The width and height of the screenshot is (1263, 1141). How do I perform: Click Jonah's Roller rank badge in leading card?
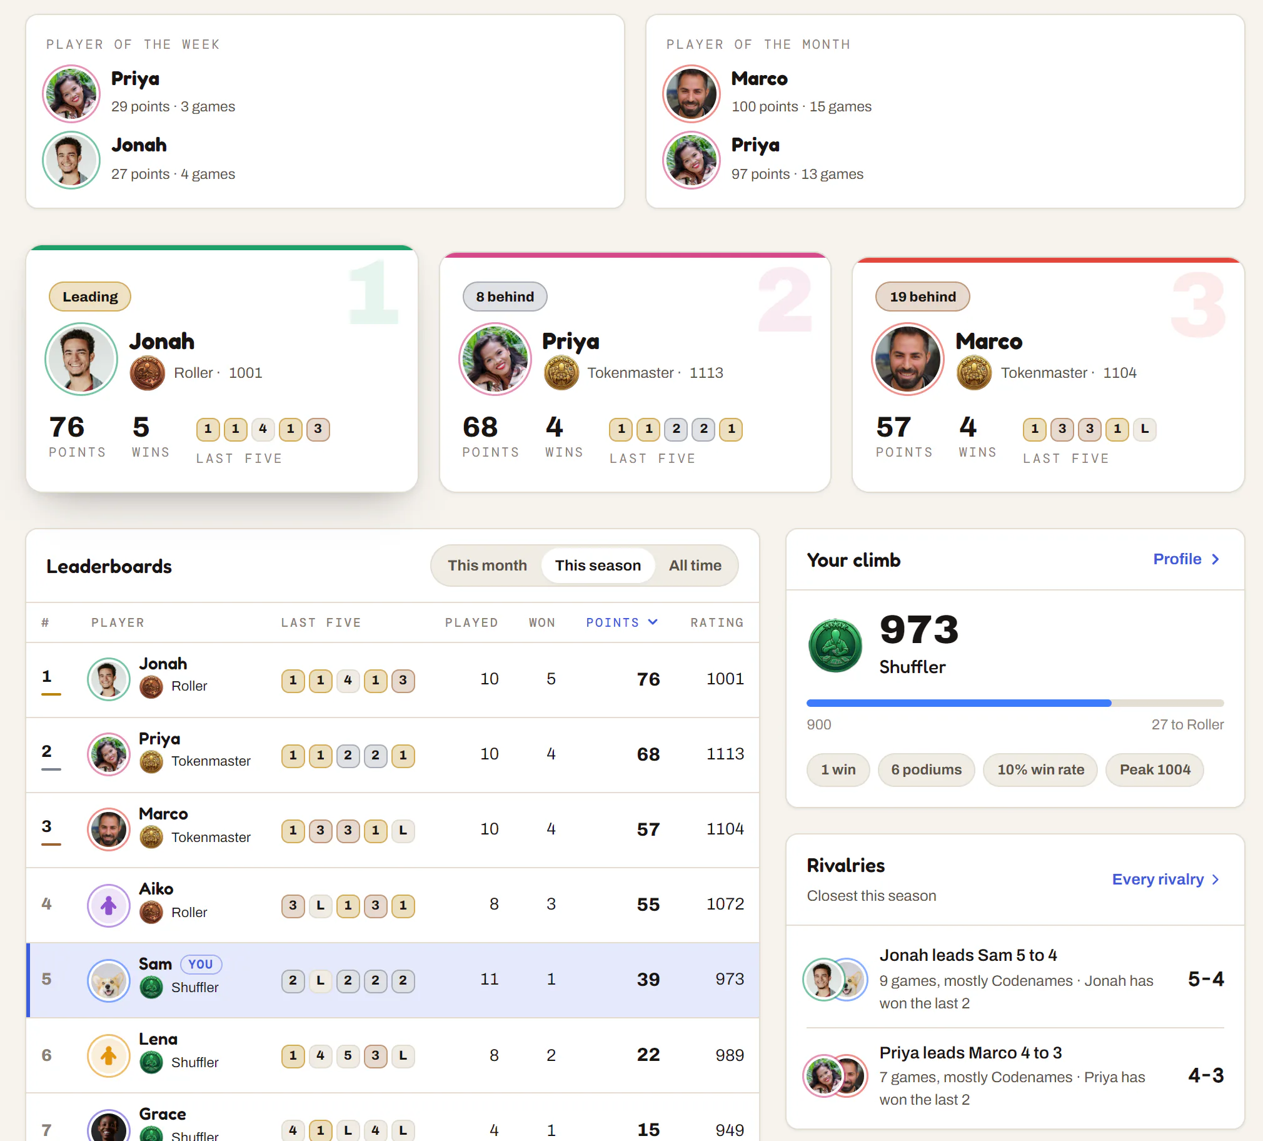pos(147,373)
